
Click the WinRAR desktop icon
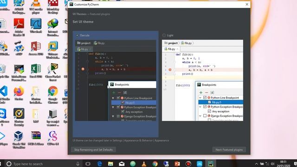pos(36,138)
